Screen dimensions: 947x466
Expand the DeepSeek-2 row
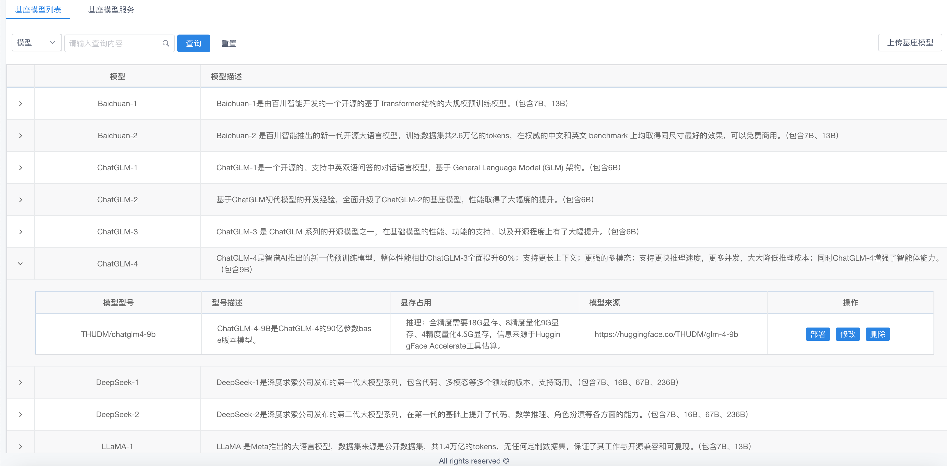(20, 414)
